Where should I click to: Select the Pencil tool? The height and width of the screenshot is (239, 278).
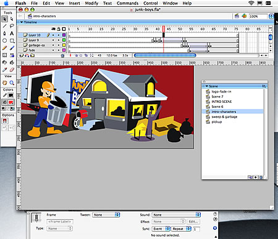(x=4, y=48)
